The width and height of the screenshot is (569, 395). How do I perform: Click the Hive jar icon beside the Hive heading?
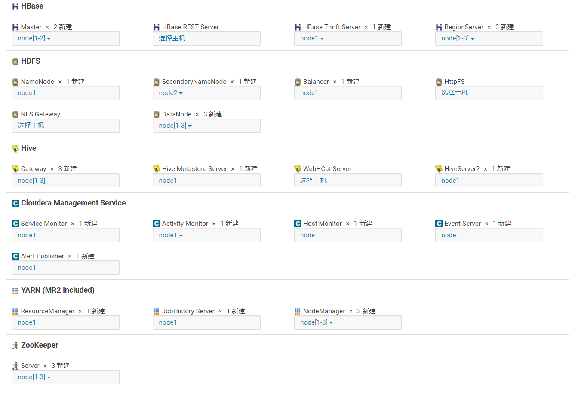tap(15, 148)
